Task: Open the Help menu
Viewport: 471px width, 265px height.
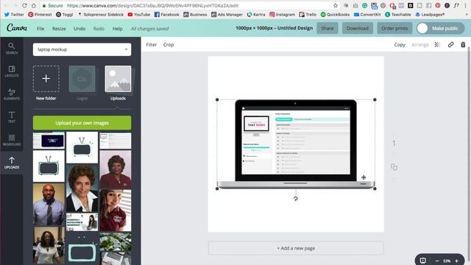Action: click(118, 29)
